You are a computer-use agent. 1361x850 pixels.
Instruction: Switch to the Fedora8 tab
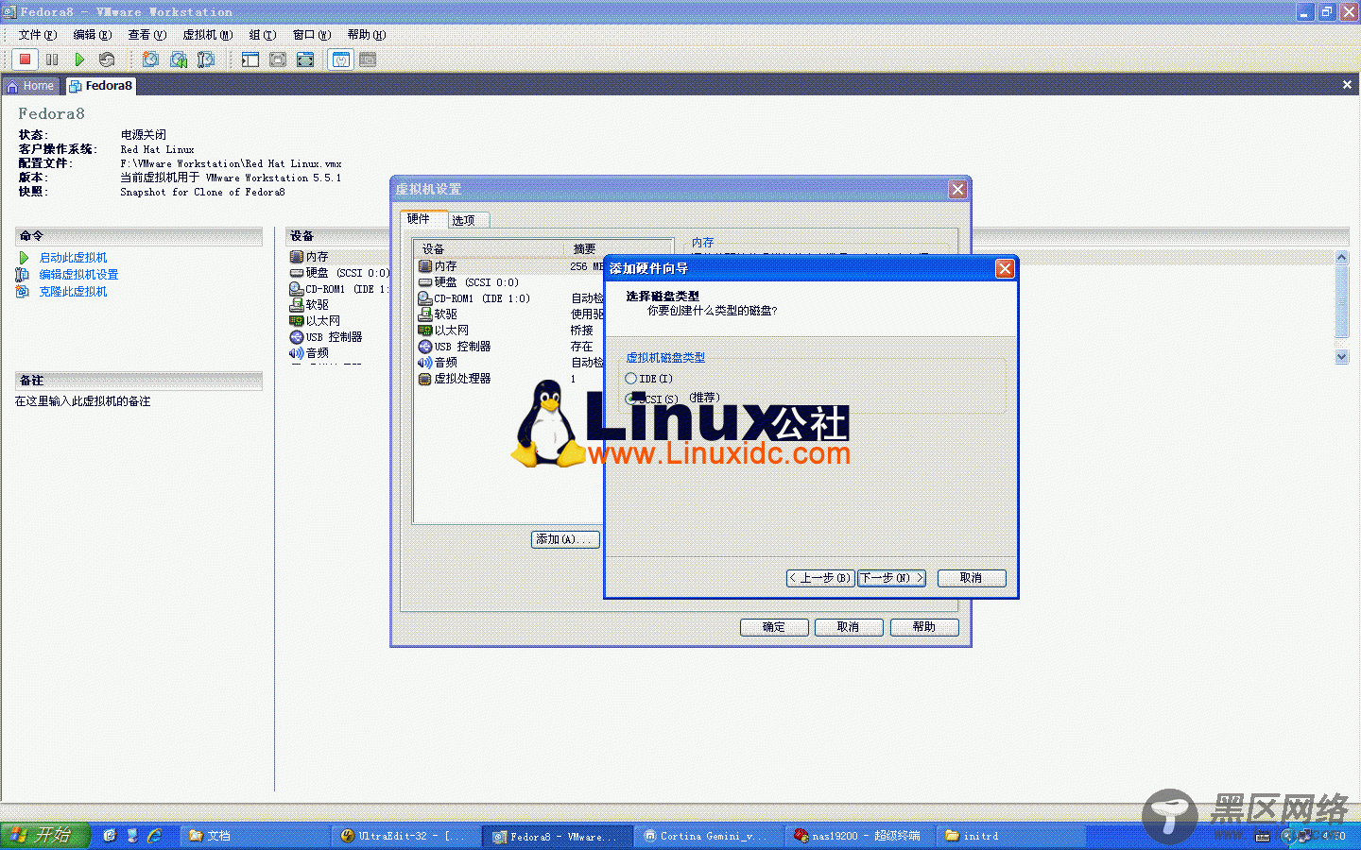101,86
